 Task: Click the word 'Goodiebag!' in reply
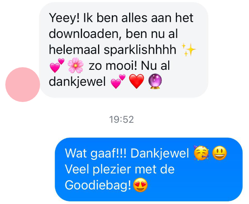[98, 185]
